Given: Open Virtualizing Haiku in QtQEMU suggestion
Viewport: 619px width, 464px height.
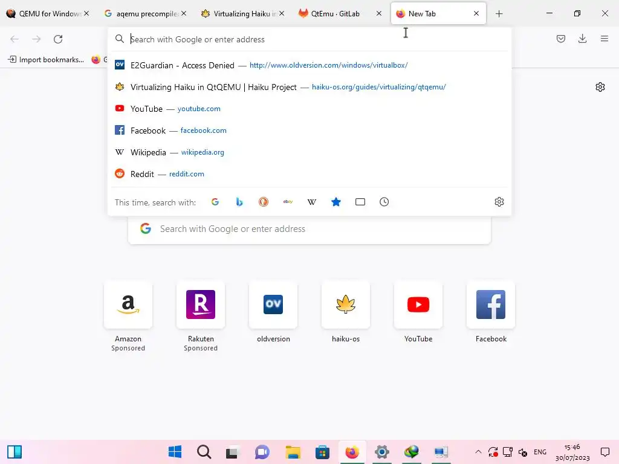Looking at the screenshot, I should (309, 87).
